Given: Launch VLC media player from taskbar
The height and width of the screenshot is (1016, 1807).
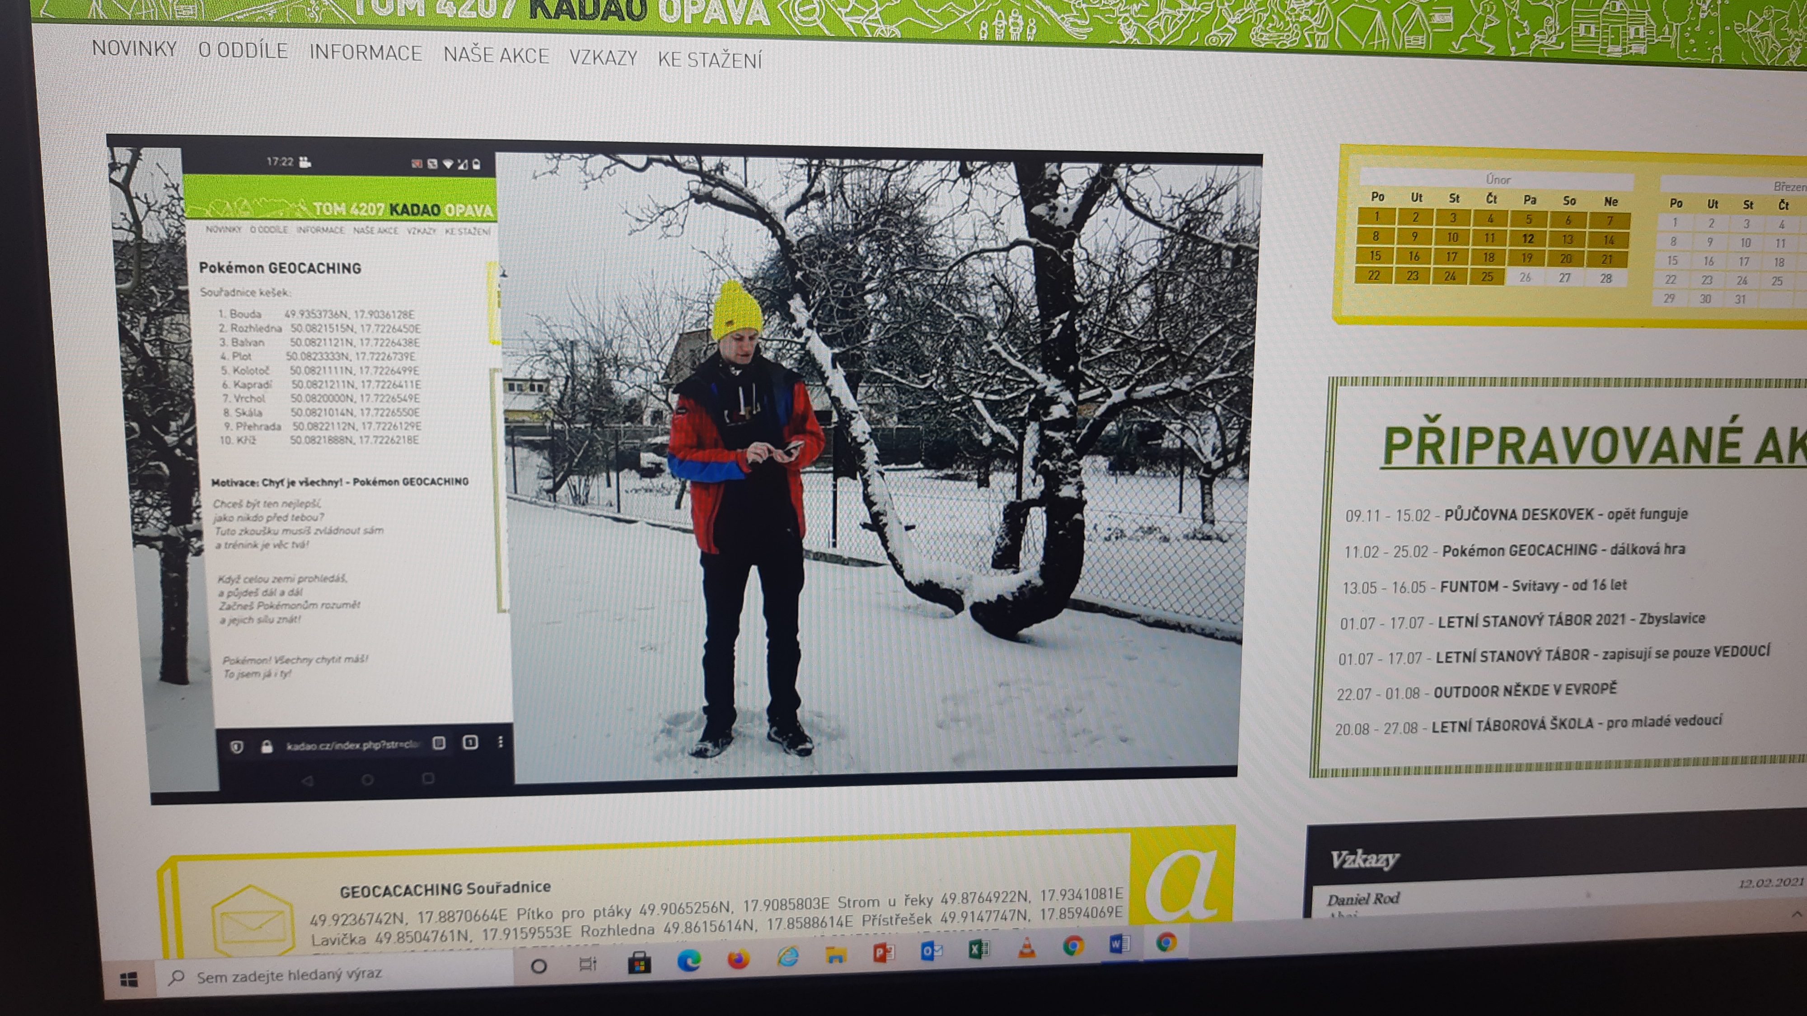Looking at the screenshot, I should (1026, 947).
